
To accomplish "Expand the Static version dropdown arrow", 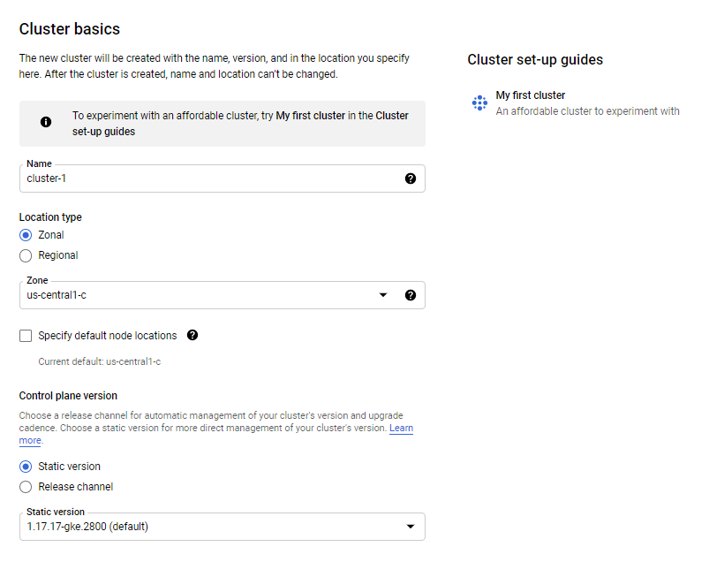I will [x=410, y=528].
